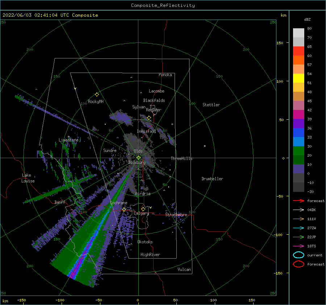Select the orange 111V arrow icon

[298, 219]
